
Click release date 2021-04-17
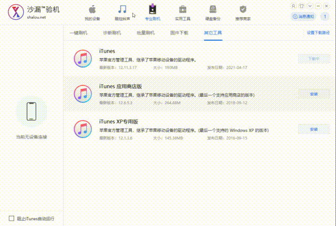(237, 67)
